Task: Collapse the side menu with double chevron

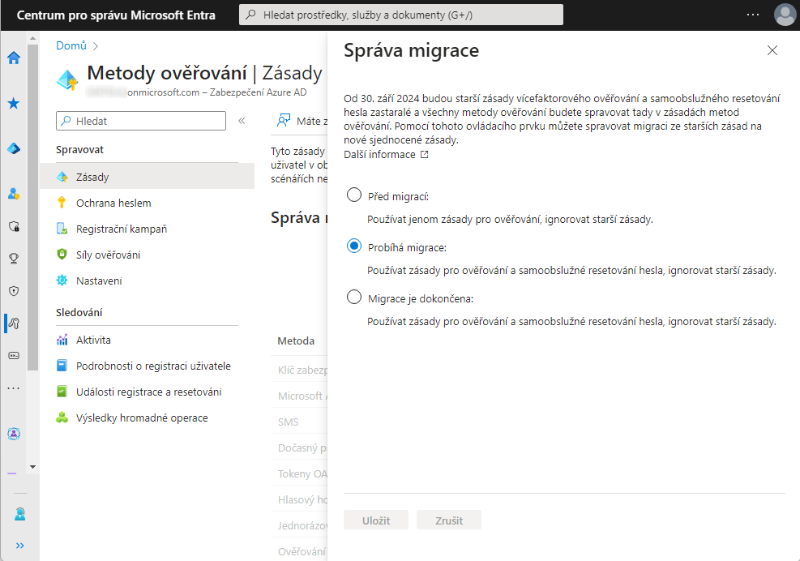Action: 242,121
